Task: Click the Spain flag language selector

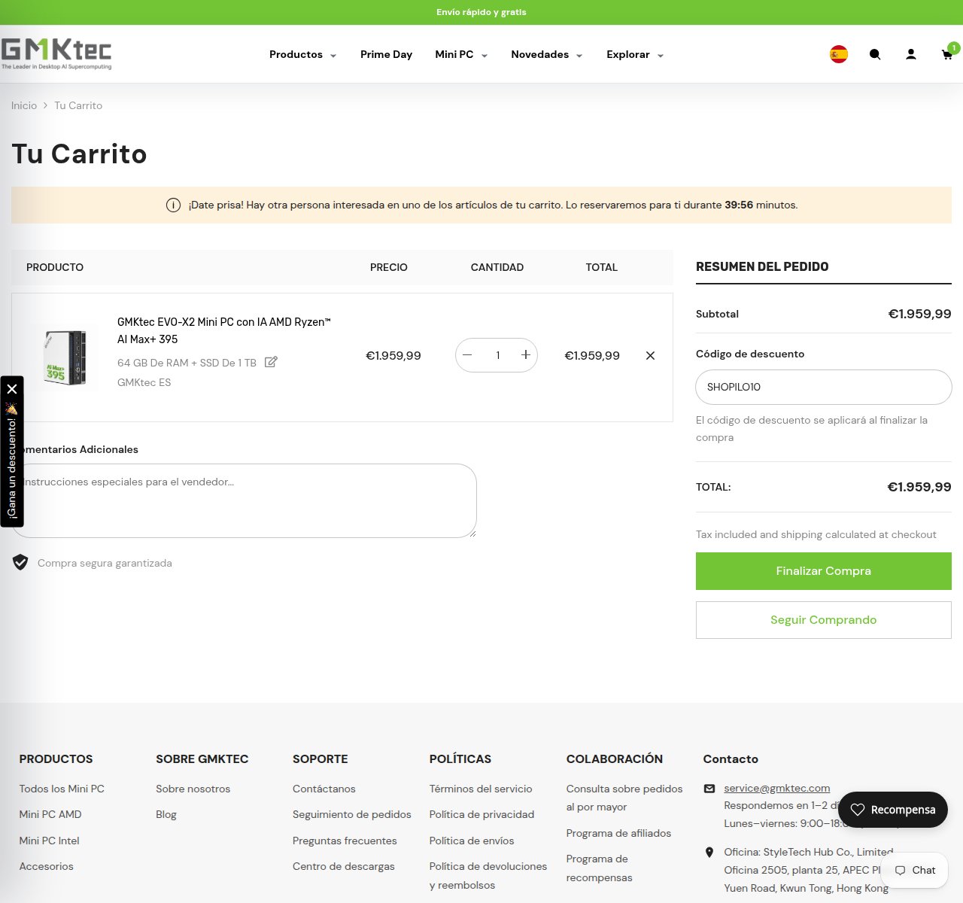Action: pos(839,54)
